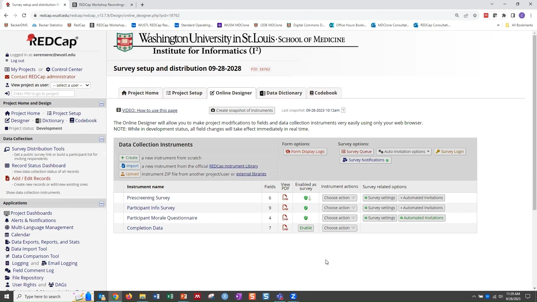Screen dimensions: 537x302
Task: Click green survey shield for Prescreening Survey
Action: [306, 198]
